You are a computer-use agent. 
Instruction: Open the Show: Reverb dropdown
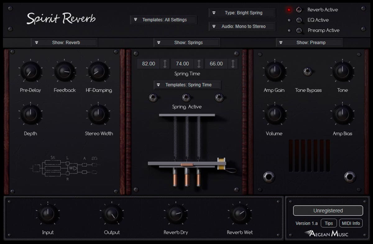point(65,43)
